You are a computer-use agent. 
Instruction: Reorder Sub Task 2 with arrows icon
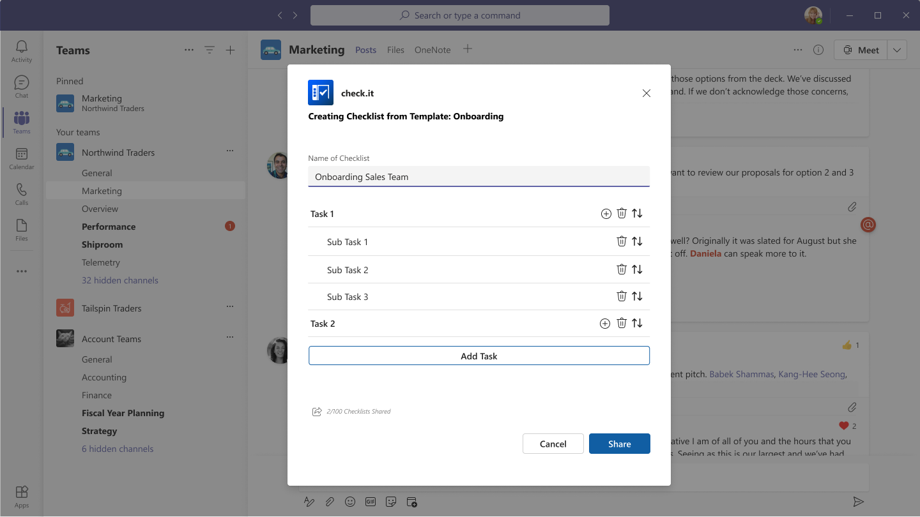(637, 269)
